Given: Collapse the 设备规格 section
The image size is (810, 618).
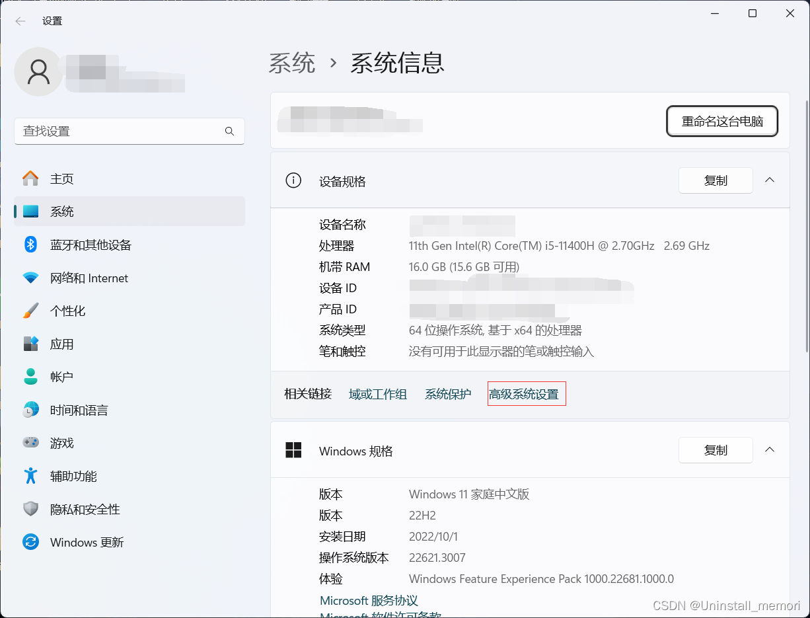Looking at the screenshot, I should click(x=769, y=180).
